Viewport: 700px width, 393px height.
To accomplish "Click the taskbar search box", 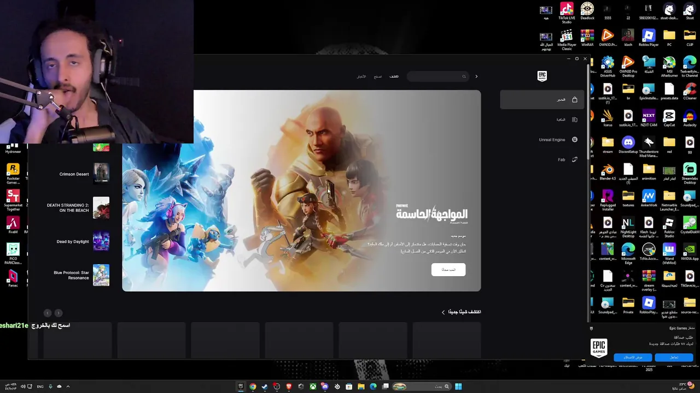I will [x=422, y=386].
